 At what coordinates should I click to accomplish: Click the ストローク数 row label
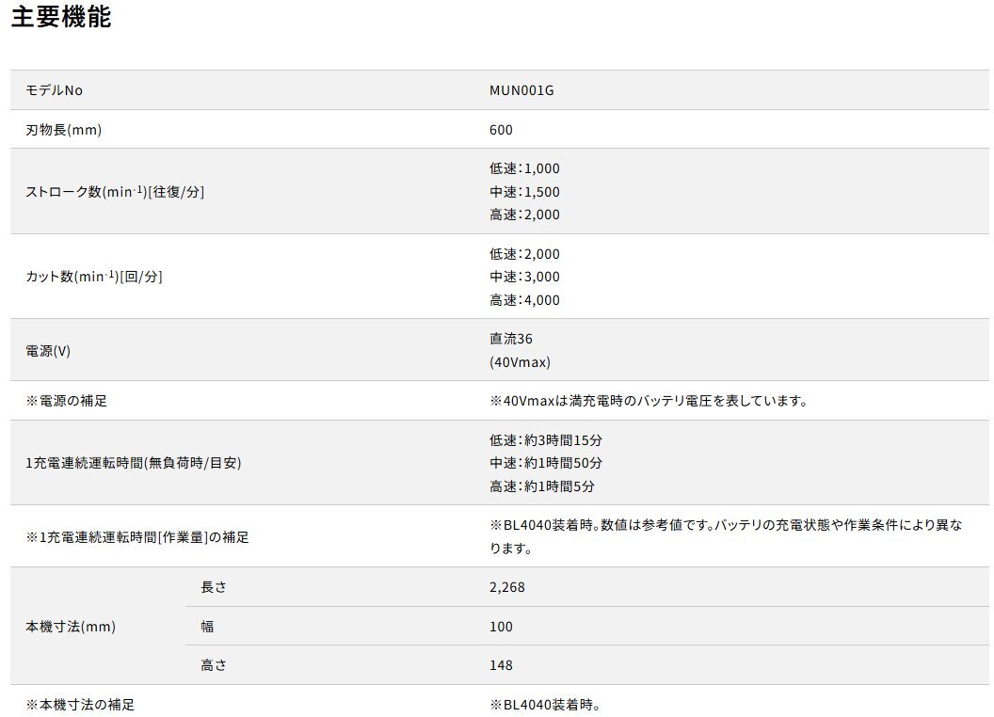pyautogui.click(x=115, y=191)
